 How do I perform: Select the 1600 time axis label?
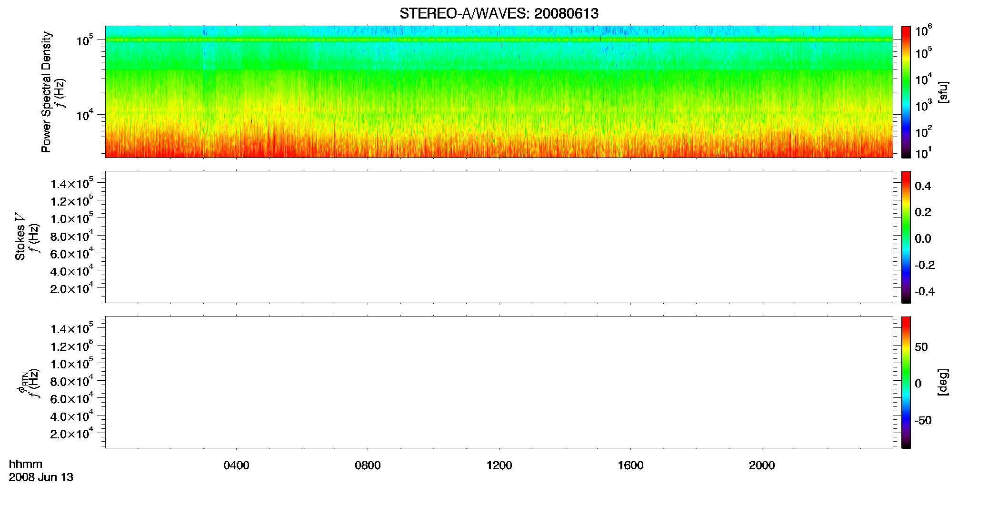630,465
